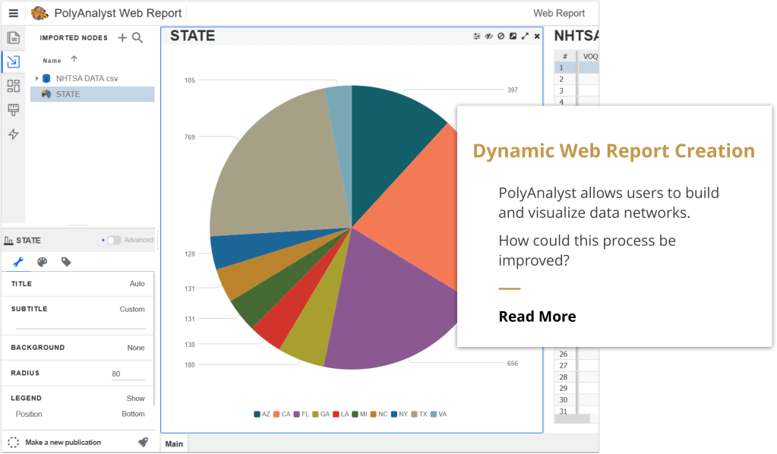Screen dimensions: 777x454
Task: Open the palette color properties tab
Action: (x=43, y=262)
